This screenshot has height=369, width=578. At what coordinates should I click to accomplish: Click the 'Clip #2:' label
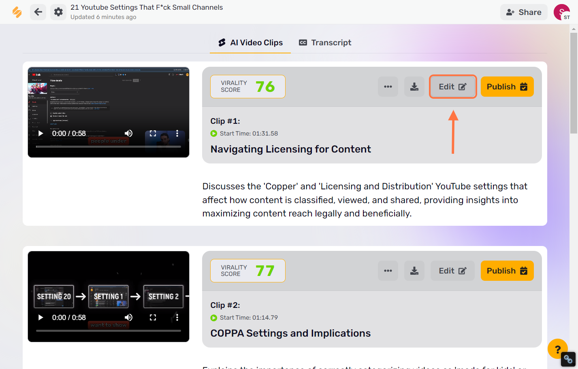[x=225, y=305]
